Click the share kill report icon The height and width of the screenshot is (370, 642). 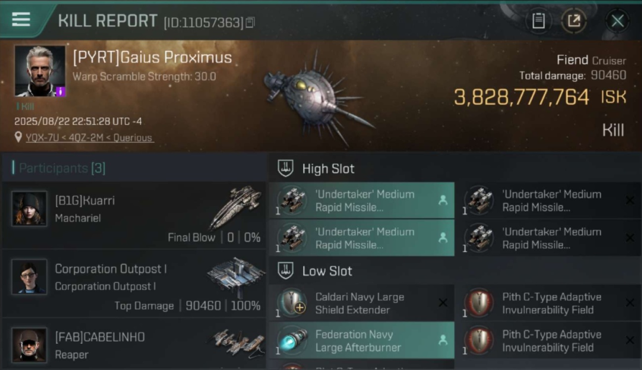click(x=574, y=21)
